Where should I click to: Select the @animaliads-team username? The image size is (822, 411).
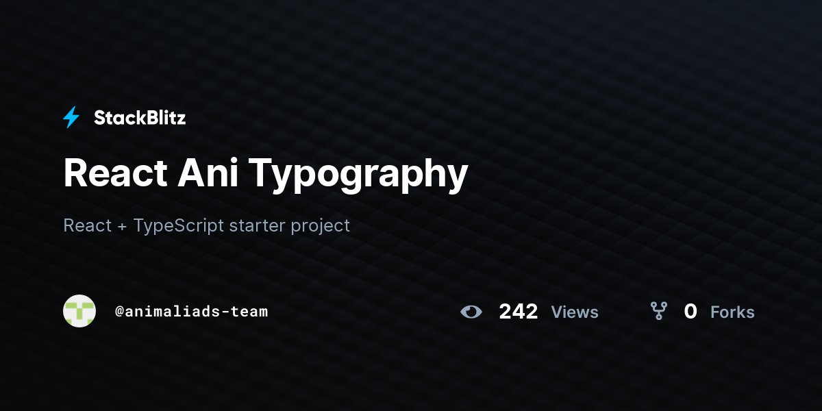point(191,312)
